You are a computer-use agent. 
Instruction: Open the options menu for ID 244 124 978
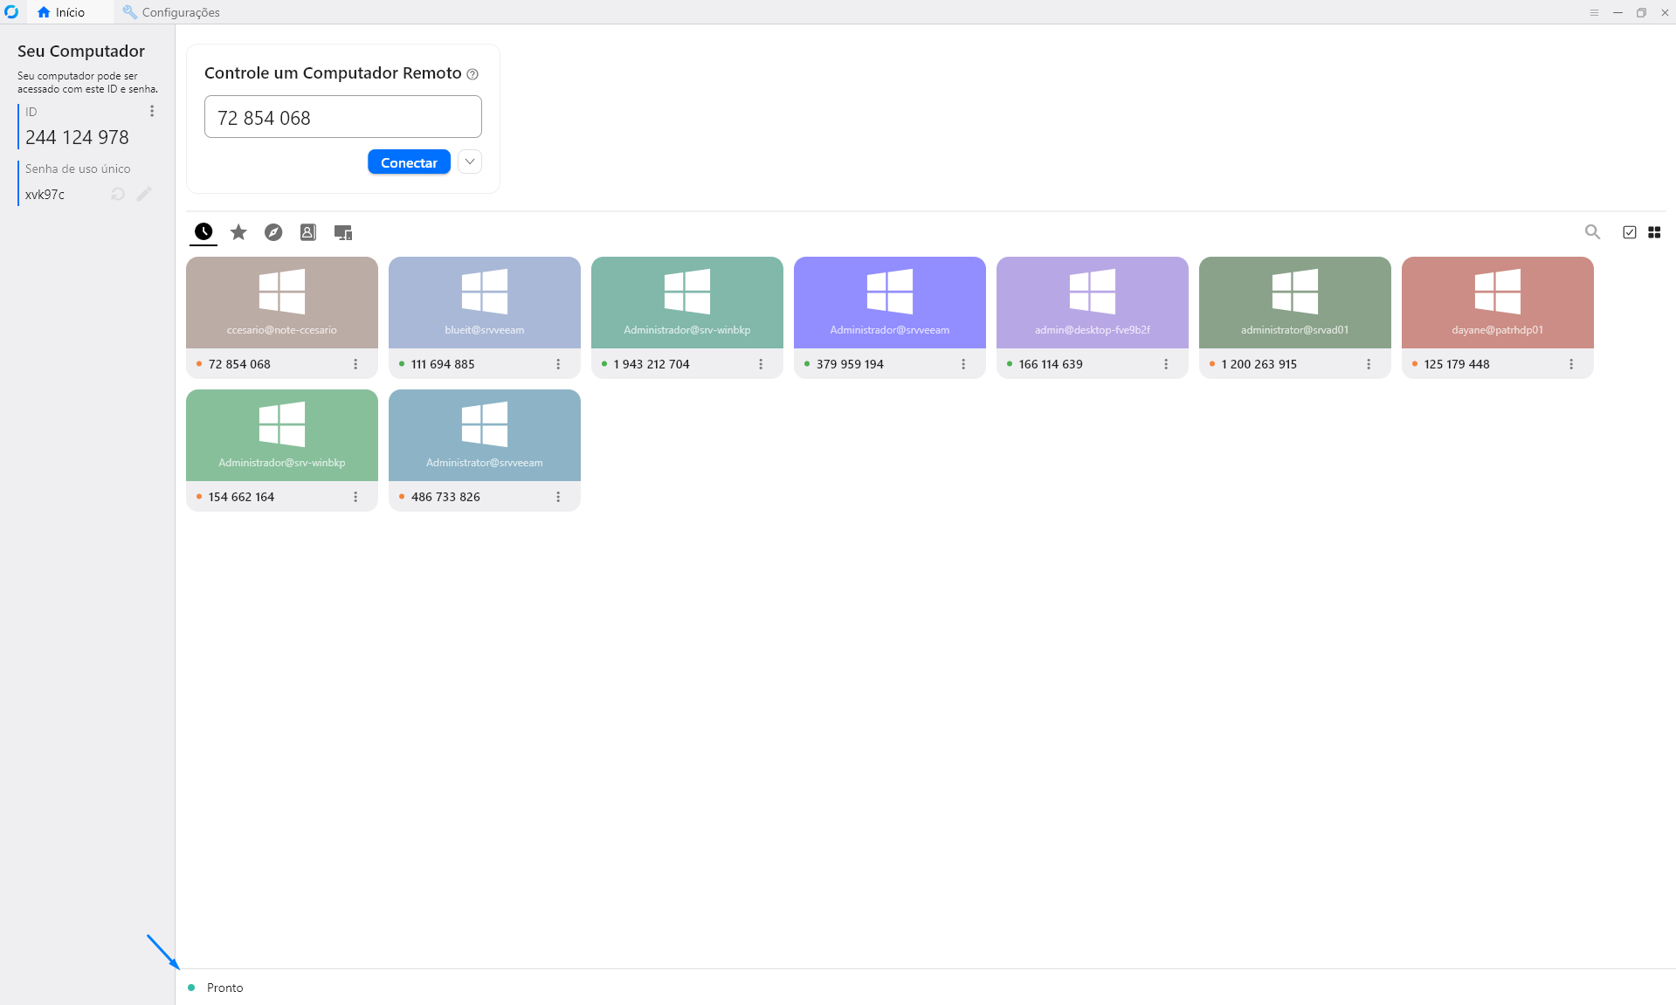[152, 111]
